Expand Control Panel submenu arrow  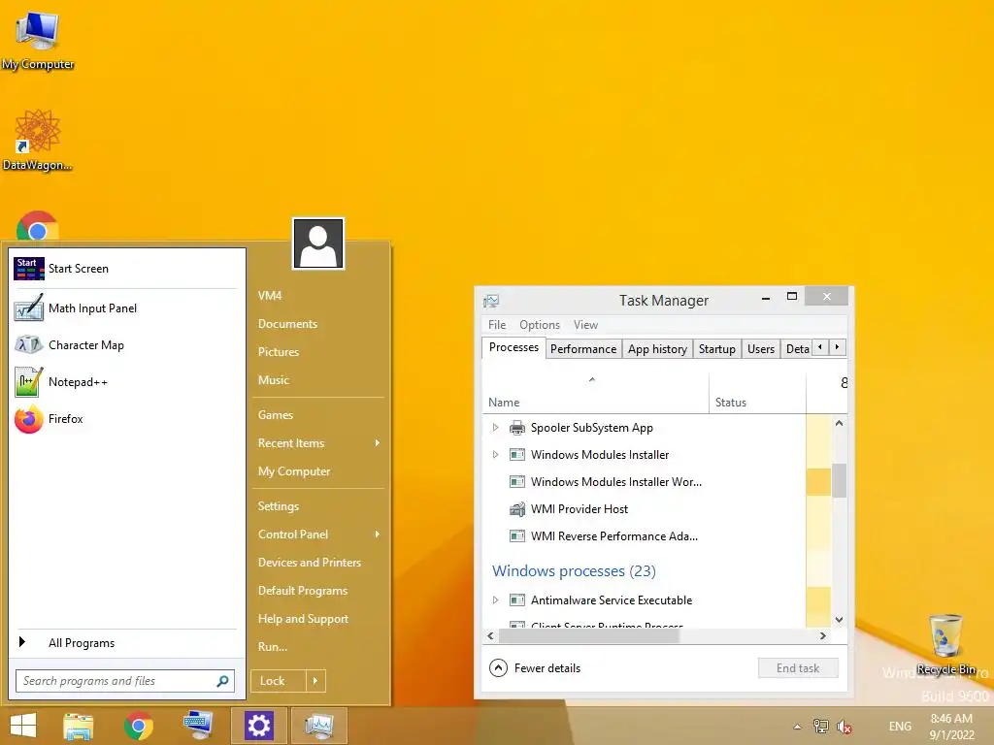(x=378, y=534)
